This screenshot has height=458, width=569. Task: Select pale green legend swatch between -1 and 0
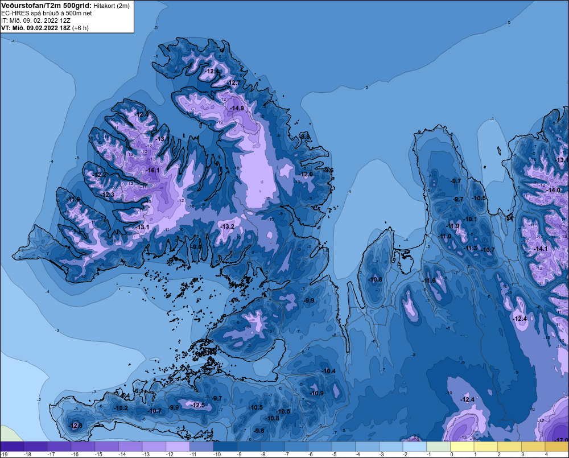[x=439, y=447]
